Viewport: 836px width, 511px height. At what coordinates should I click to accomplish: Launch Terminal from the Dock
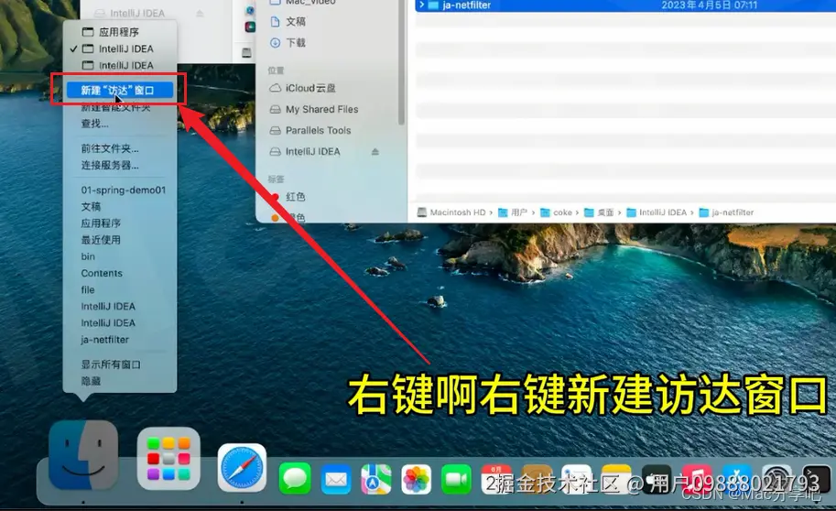(x=816, y=479)
